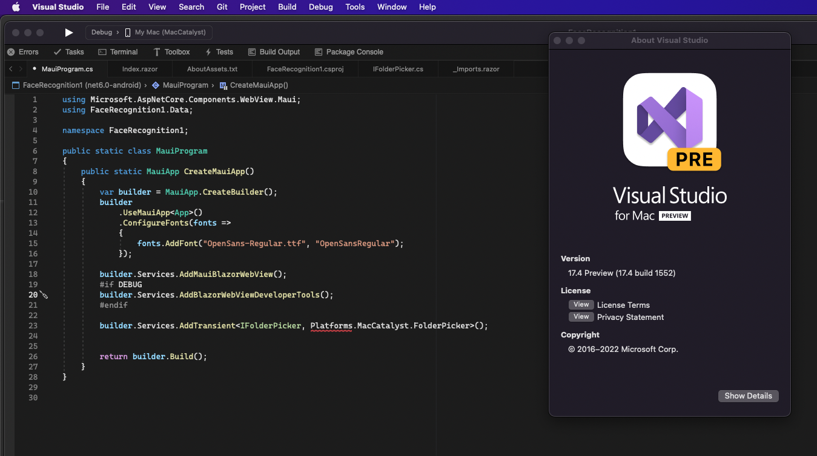Click the ConfigureFonts call on line 13

pos(156,223)
